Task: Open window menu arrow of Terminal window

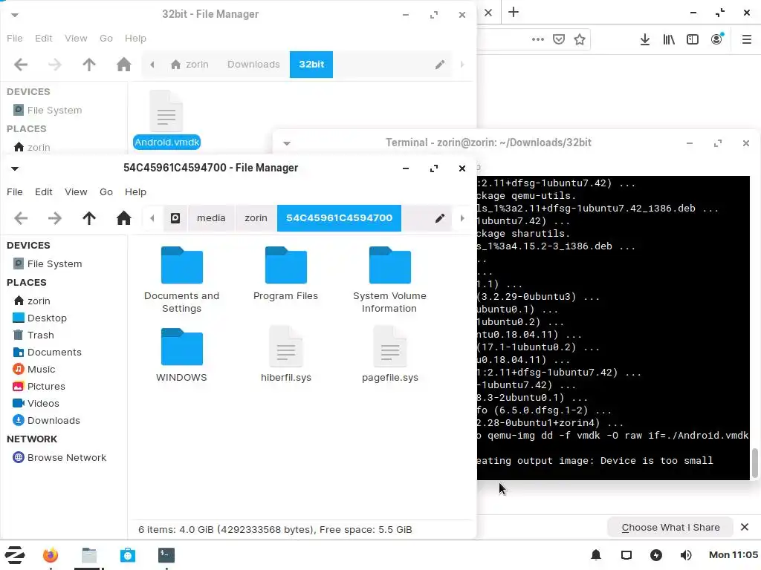Action: (x=287, y=143)
